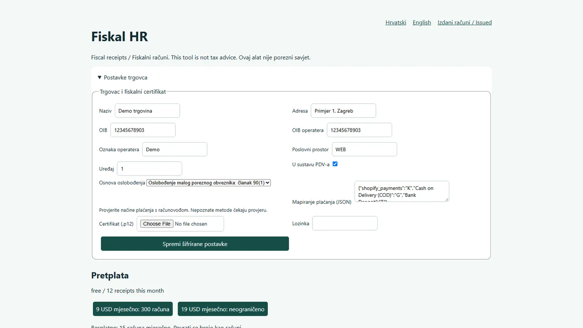
Task: Uncheck the U sustavu PDV-a checkbox
Action: point(335,164)
